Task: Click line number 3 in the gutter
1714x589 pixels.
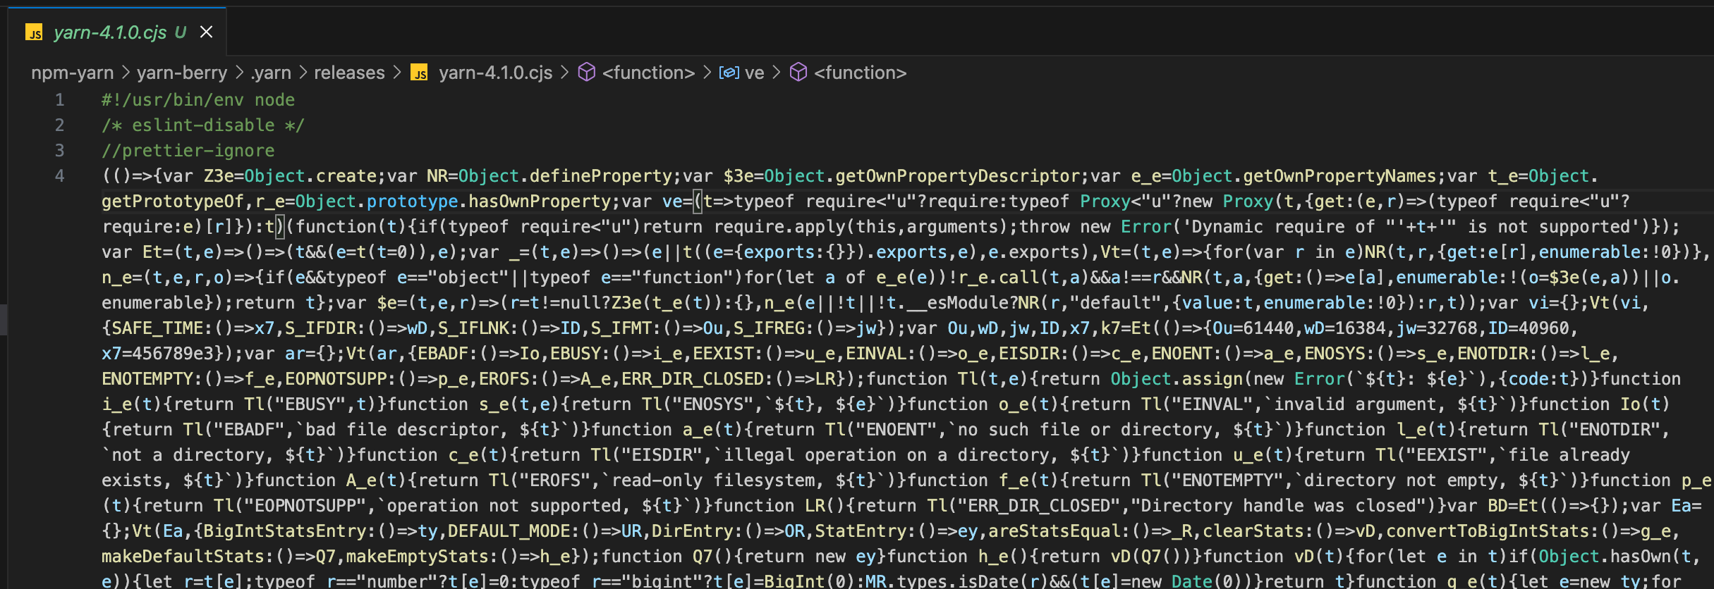Action: pos(60,151)
